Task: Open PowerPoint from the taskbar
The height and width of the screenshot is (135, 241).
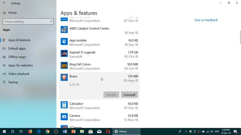Action: [73, 132]
